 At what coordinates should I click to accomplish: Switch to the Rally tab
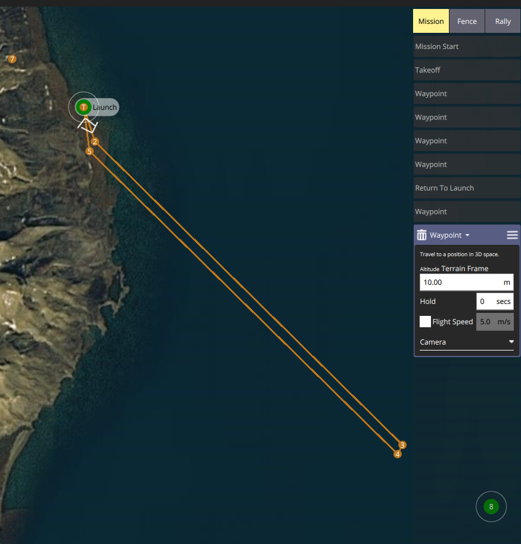(x=502, y=20)
